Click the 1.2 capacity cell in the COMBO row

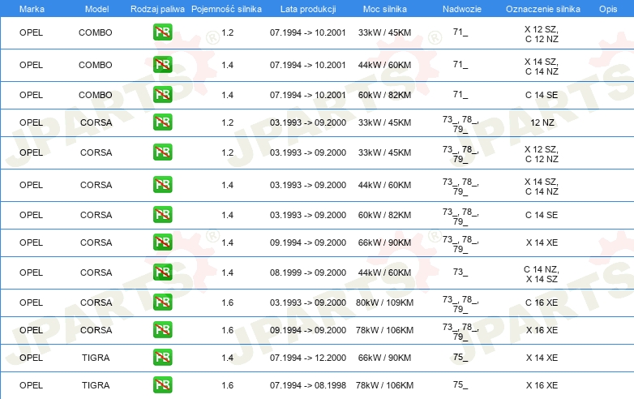(228, 32)
